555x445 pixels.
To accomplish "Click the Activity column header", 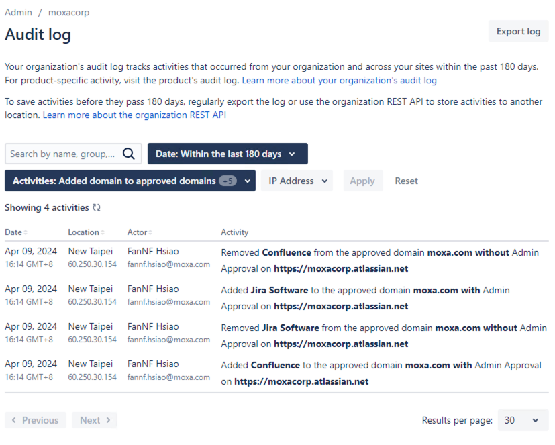I will (235, 232).
